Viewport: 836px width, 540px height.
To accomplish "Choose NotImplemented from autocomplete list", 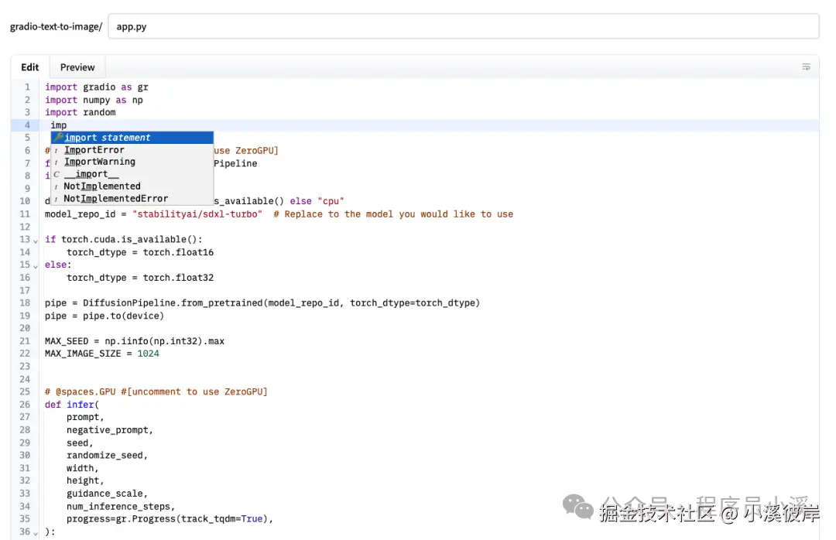I will [x=132, y=186].
